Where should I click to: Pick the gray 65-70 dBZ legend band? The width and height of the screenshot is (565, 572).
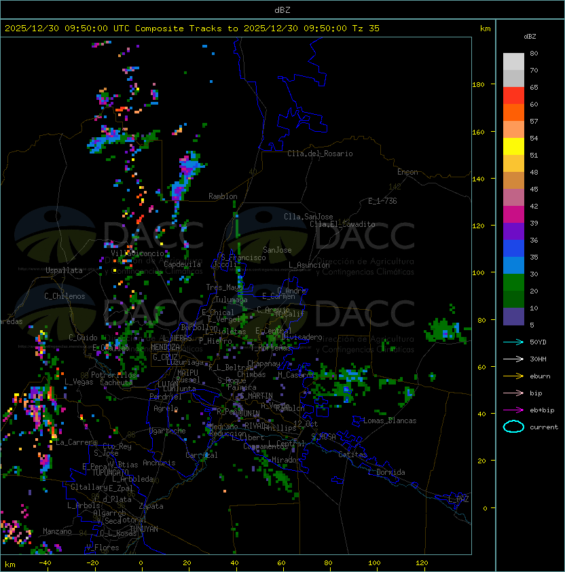tap(513, 78)
